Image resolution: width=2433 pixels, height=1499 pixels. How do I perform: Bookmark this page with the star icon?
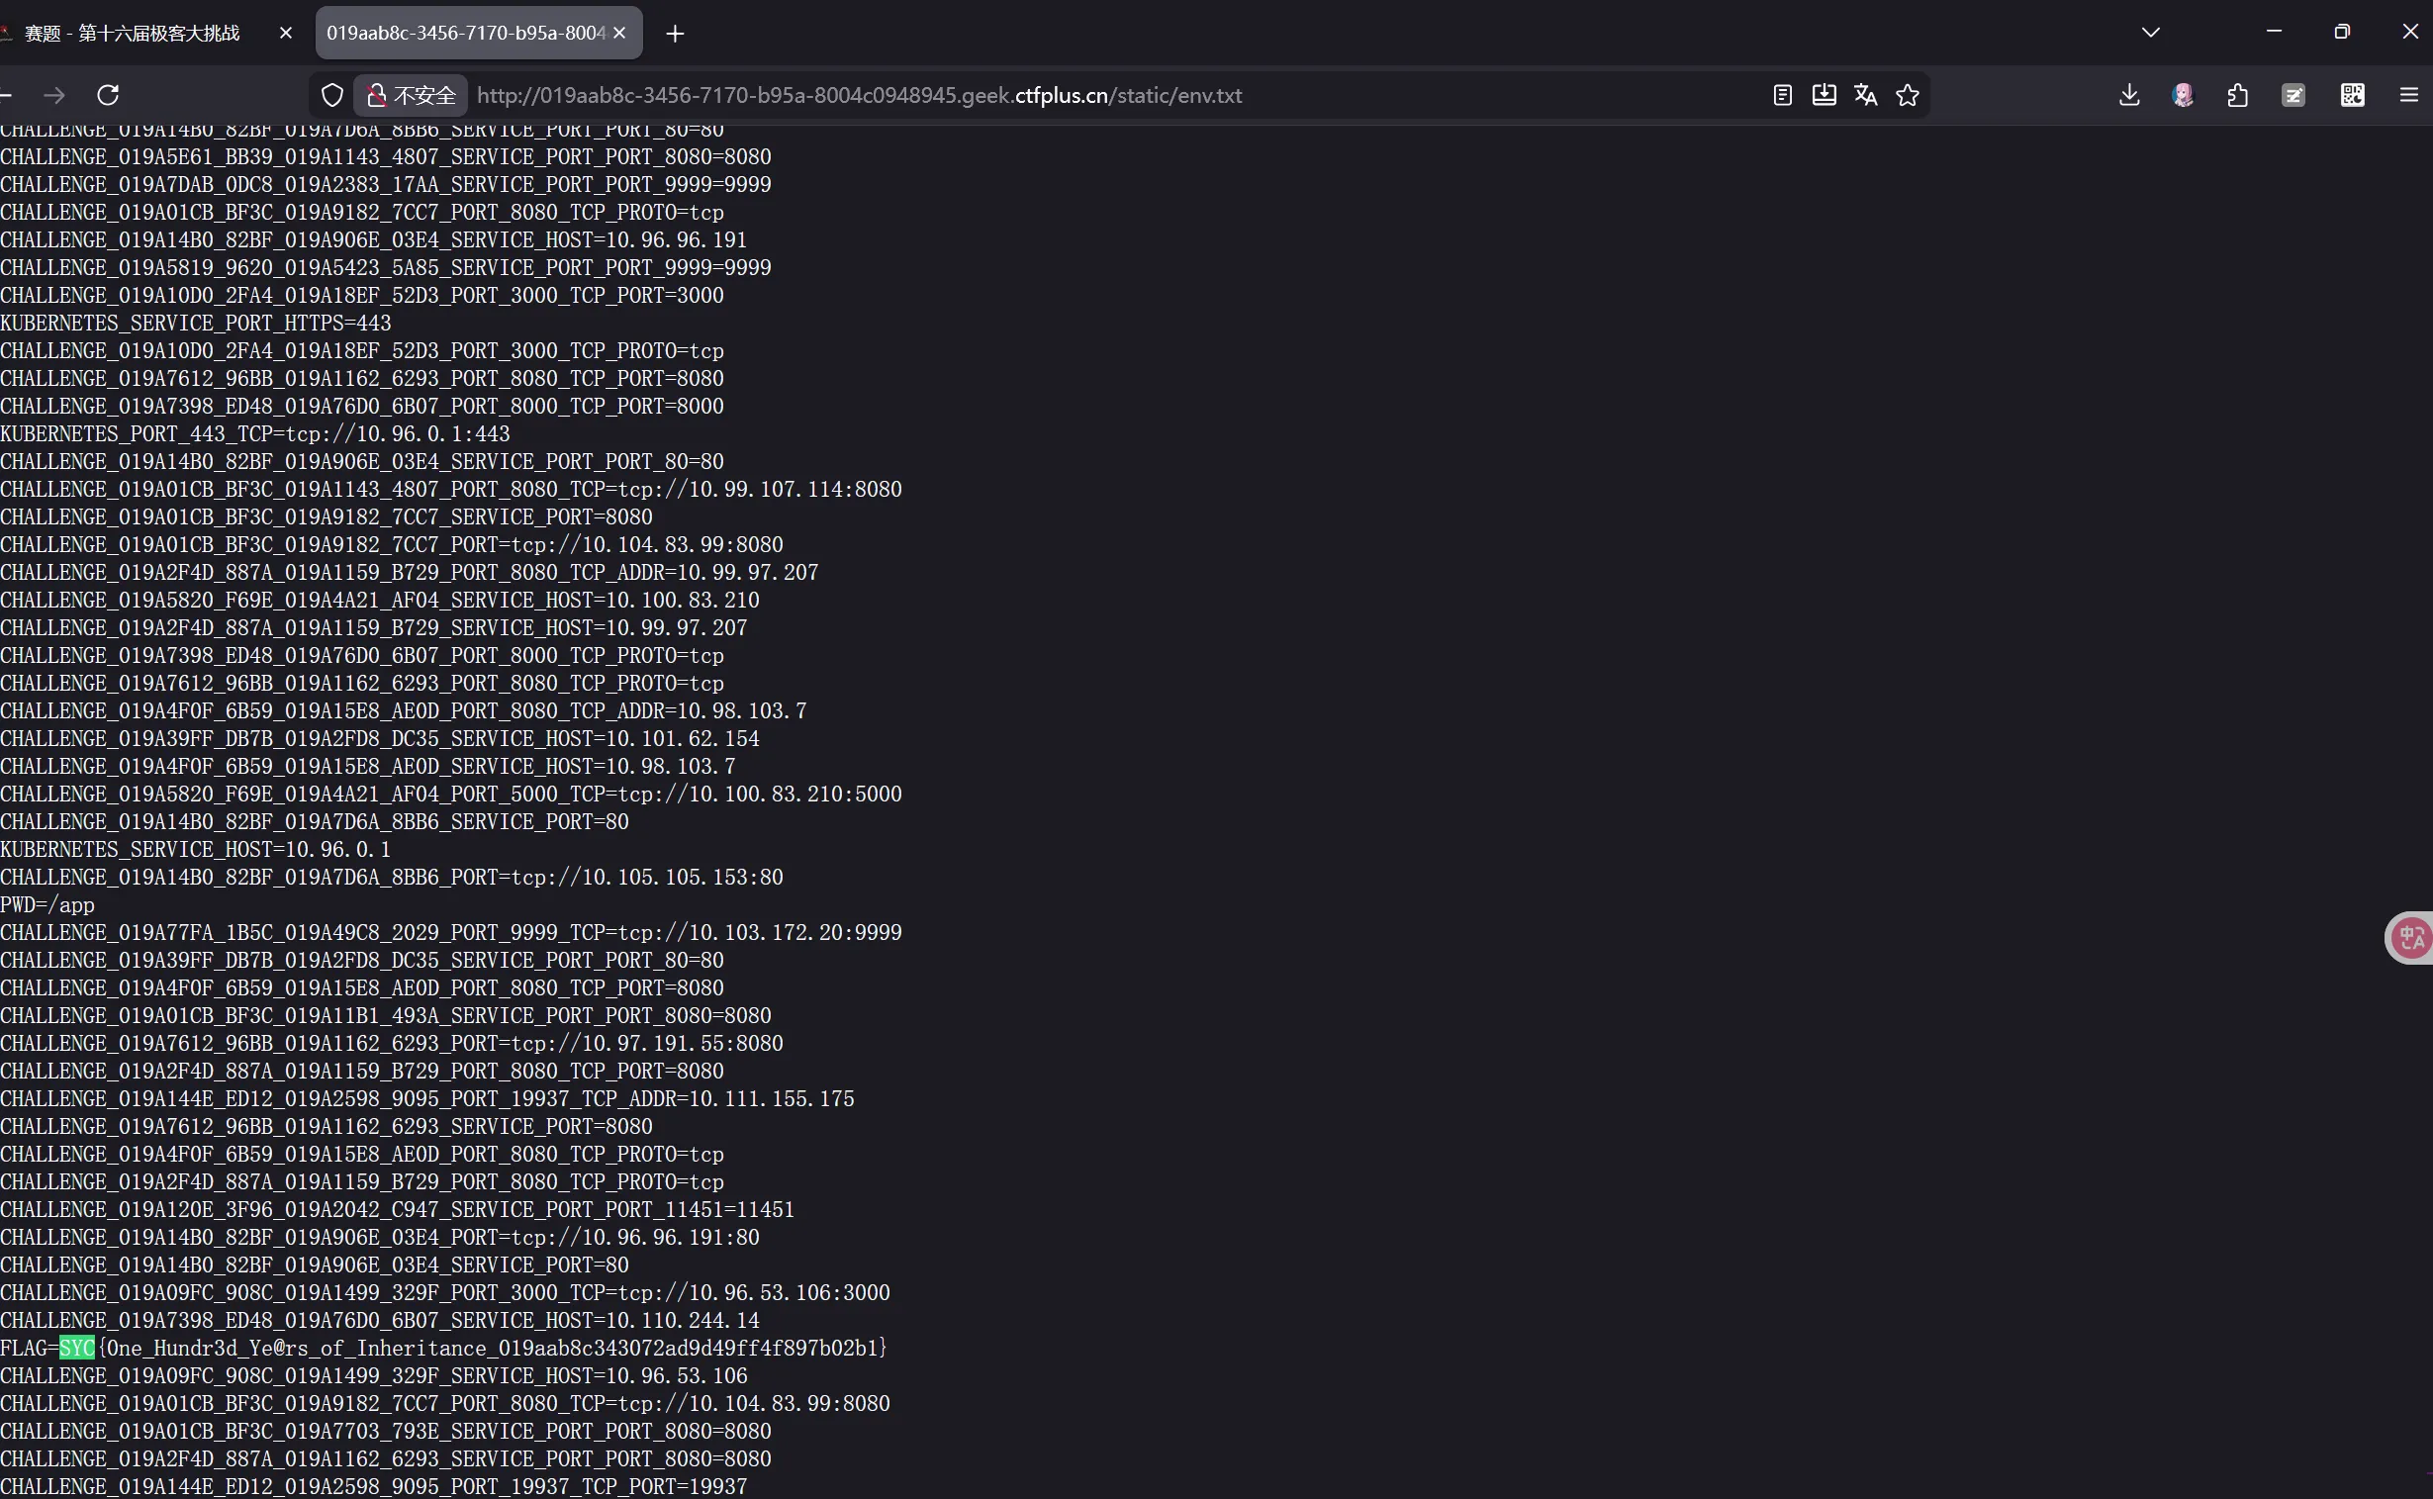point(1907,95)
